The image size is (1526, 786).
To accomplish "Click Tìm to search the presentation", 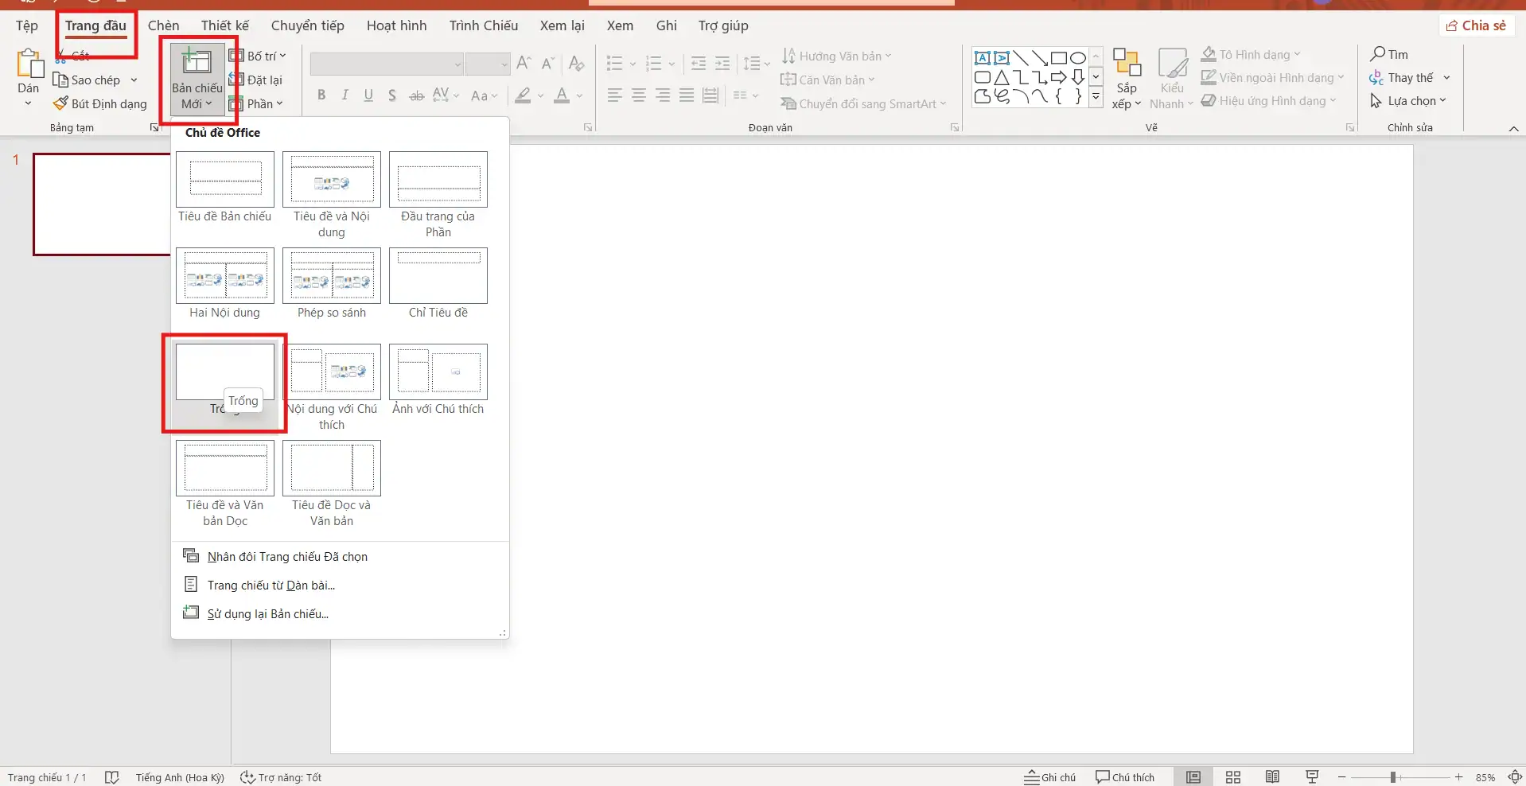I will (x=1392, y=54).
